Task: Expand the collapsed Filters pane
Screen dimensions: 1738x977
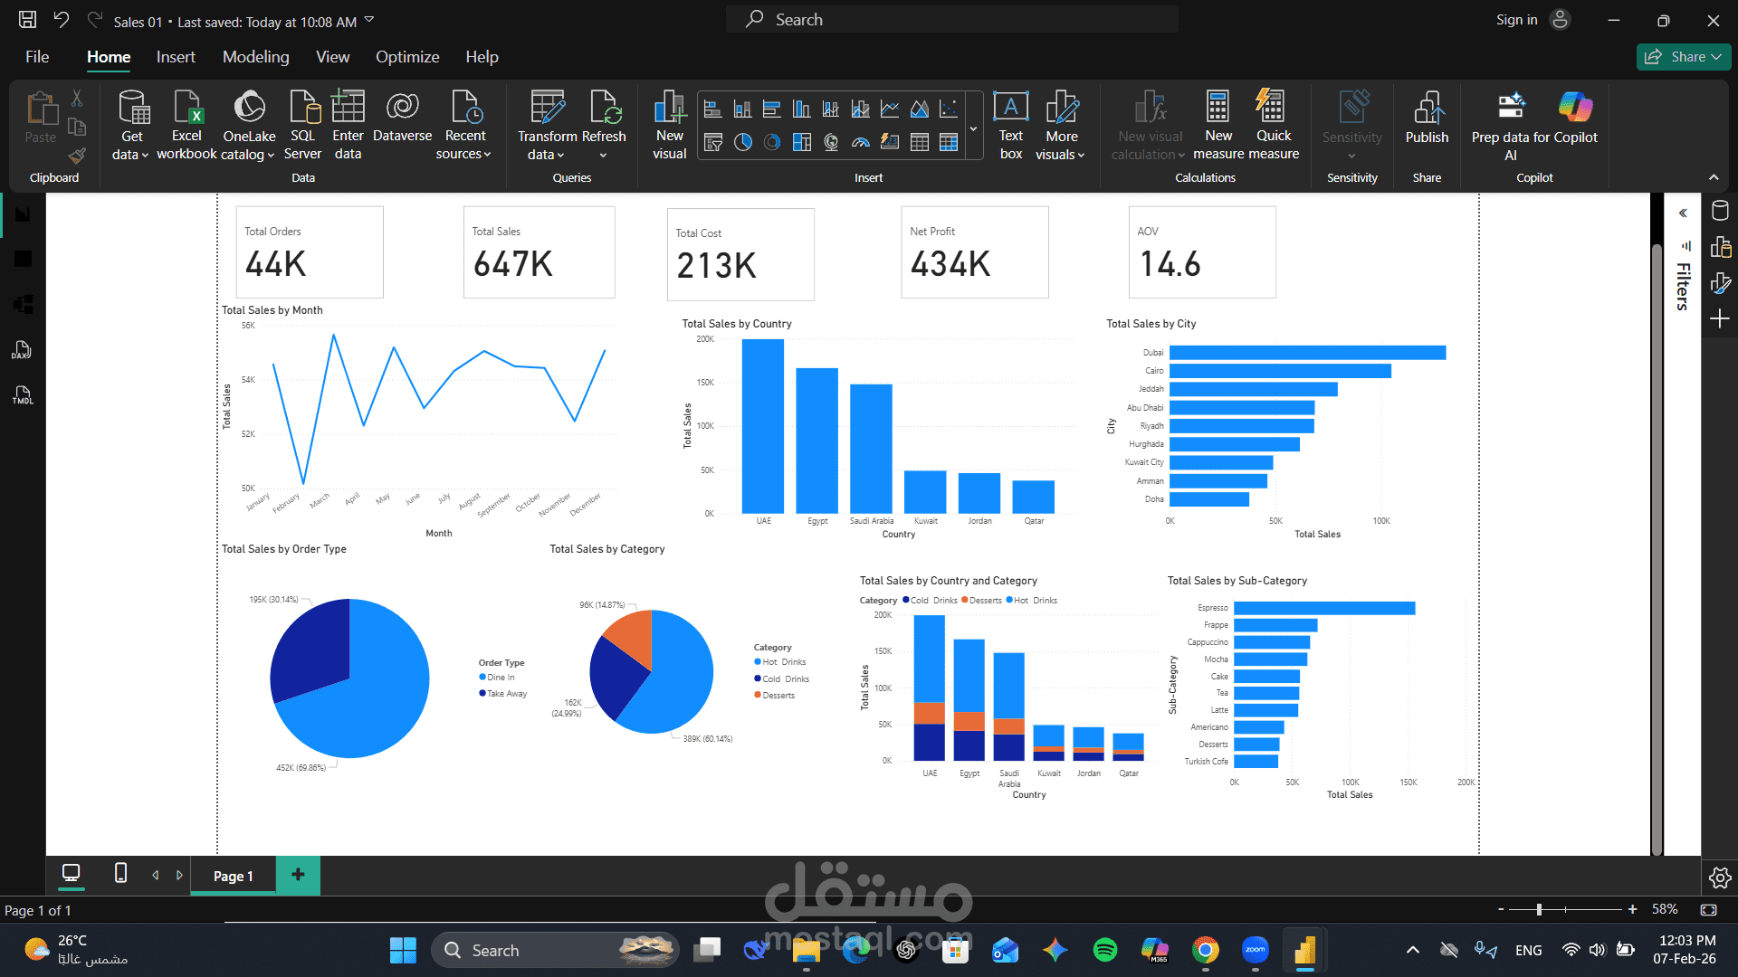Action: (1683, 213)
